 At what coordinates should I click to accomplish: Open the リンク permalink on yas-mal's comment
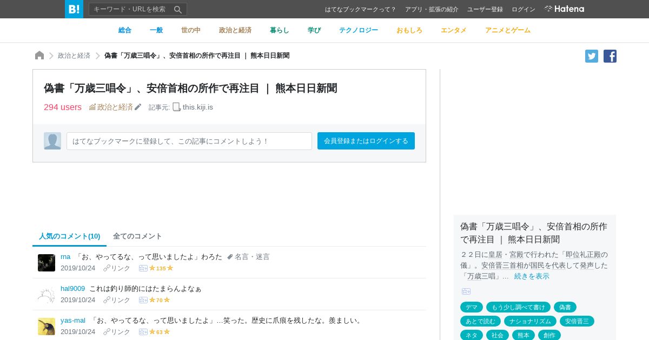pyautogui.click(x=117, y=332)
